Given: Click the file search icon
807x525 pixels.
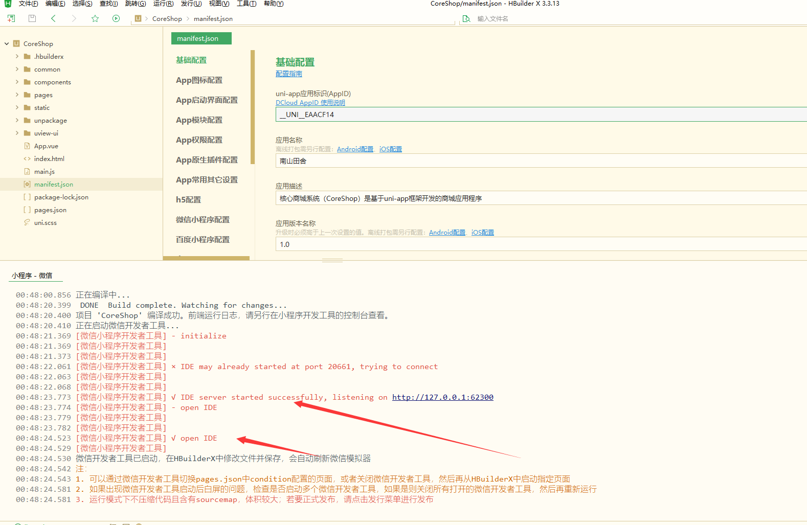Looking at the screenshot, I should point(466,19).
